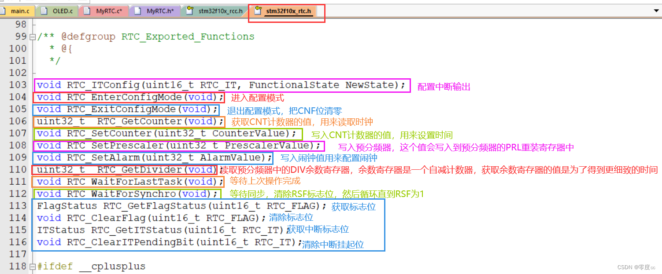Screen dimensions: 662x274
Task: Click line number 110 in the gutter
Action: pyautogui.click(x=18, y=170)
